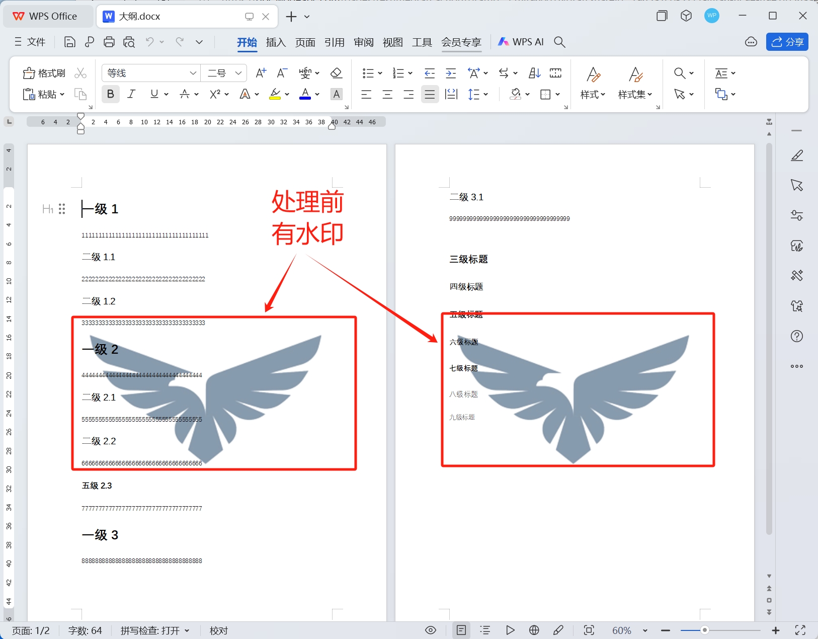This screenshot has height=639, width=818.
Task: Select the outline view icon in status bar
Action: point(485,630)
